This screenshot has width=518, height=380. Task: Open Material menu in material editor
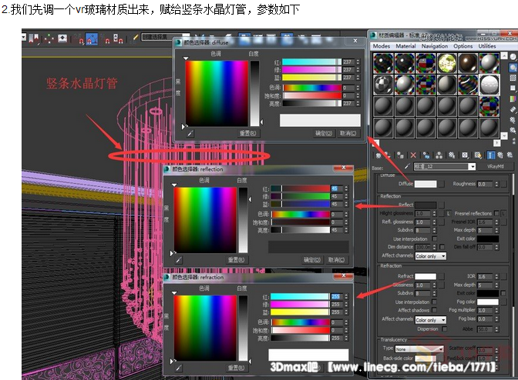point(405,46)
